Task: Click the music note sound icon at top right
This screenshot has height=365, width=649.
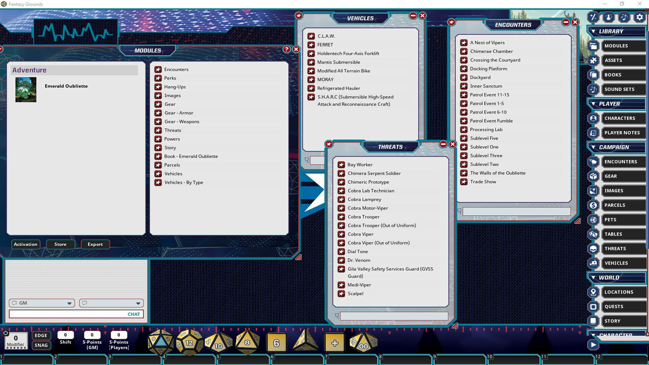Action: pos(624,17)
